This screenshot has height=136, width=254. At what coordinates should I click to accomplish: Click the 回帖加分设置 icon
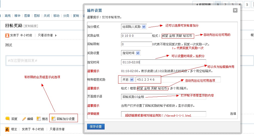pyautogui.click(x=54, y=119)
